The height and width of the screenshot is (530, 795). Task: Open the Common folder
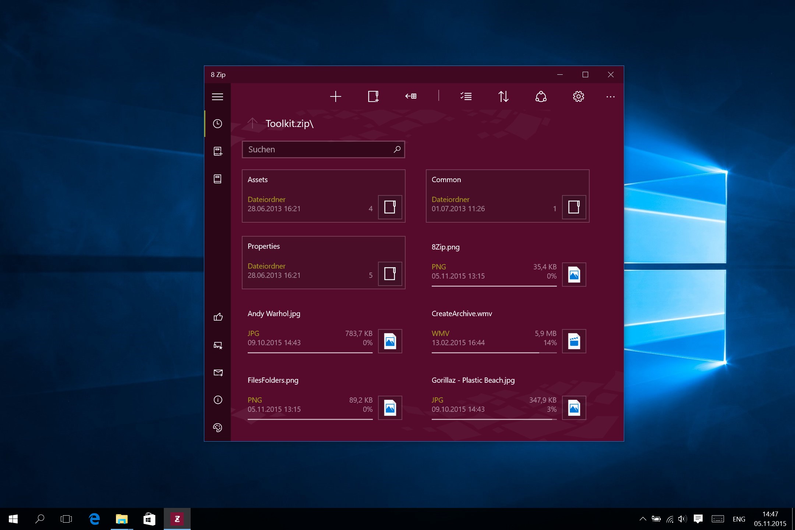coord(507,195)
